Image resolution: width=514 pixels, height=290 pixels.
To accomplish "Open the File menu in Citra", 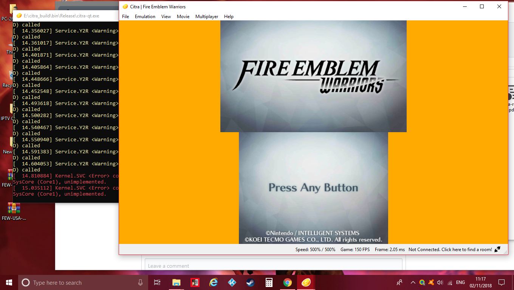I will point(125,17).
